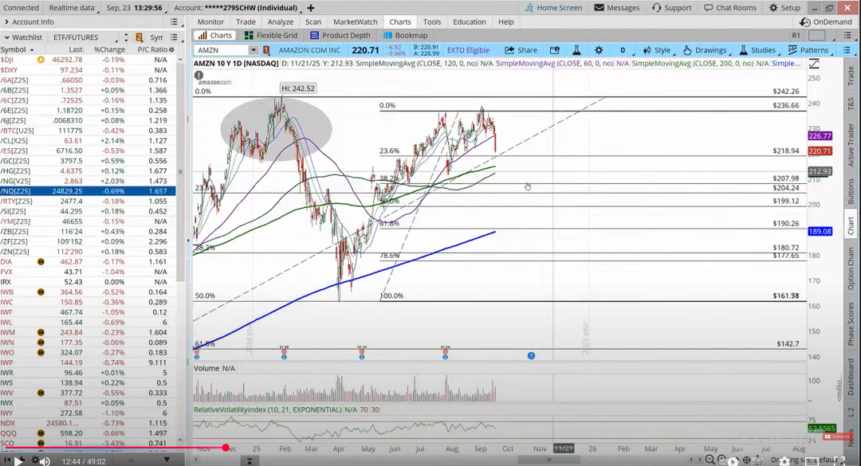Click the video progress bar handle
Image resolution: width=861 pixels, height=466 pixels.
point(226,448)
